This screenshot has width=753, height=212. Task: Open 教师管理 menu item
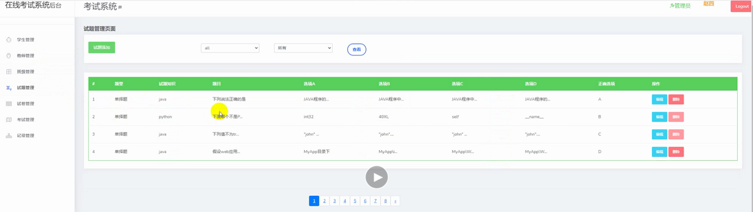tap(26, 55)
